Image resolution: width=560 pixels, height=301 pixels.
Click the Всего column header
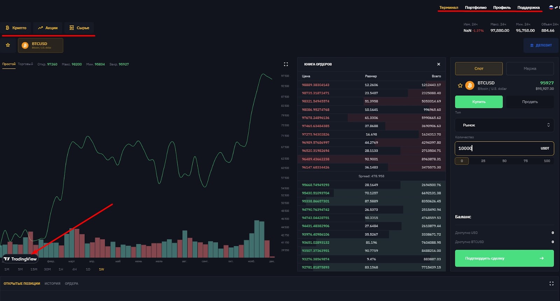(436, 76)
